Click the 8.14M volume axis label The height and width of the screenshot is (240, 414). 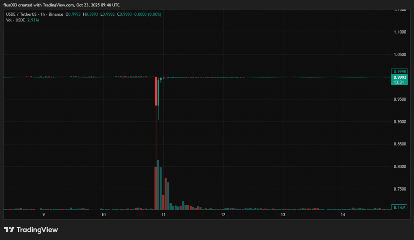[399, 208]
